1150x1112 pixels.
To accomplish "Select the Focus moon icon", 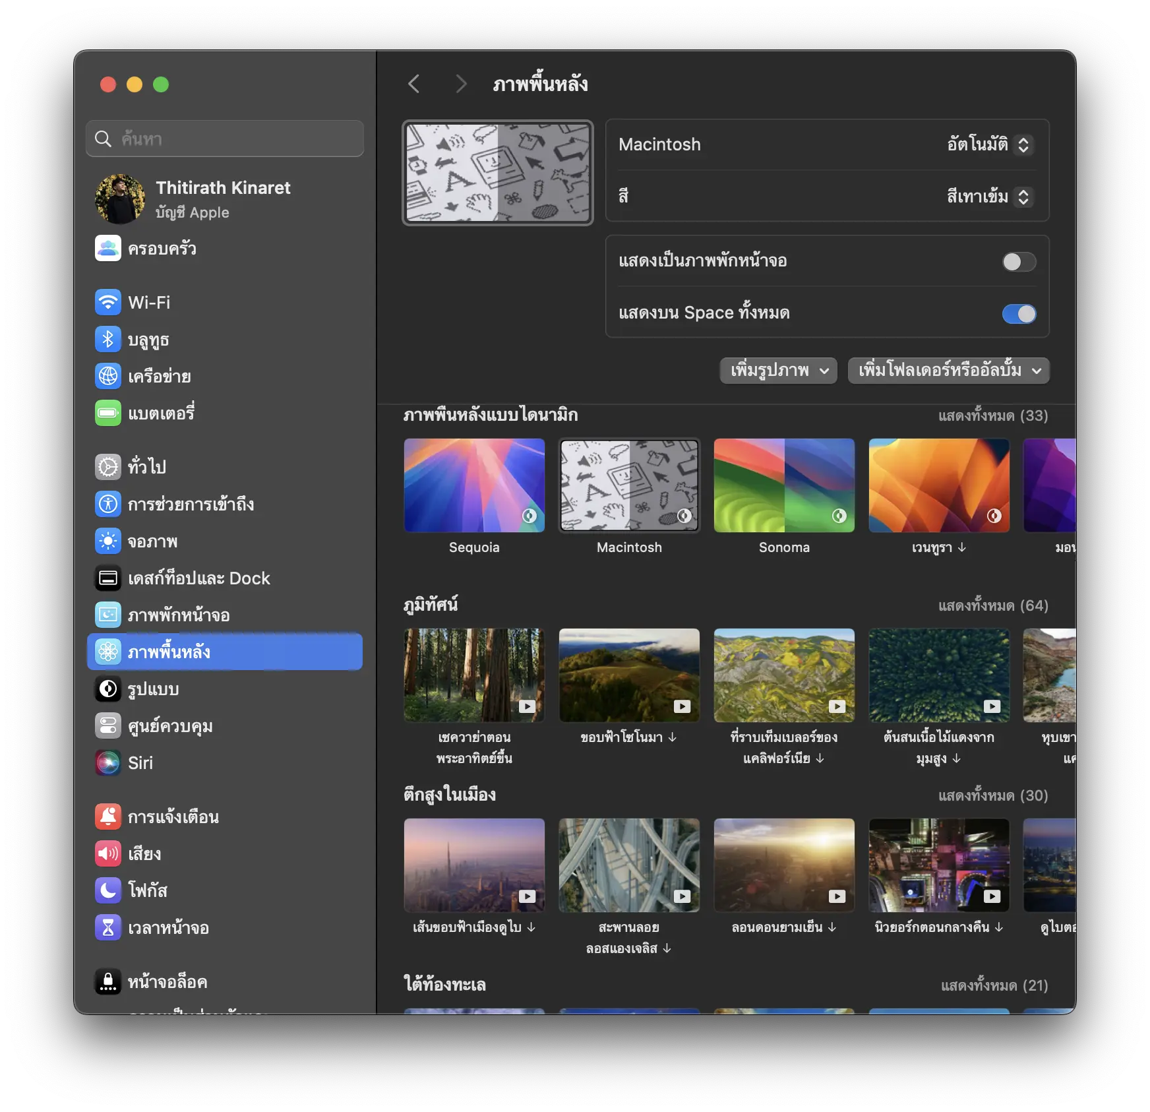I will 108,890.
